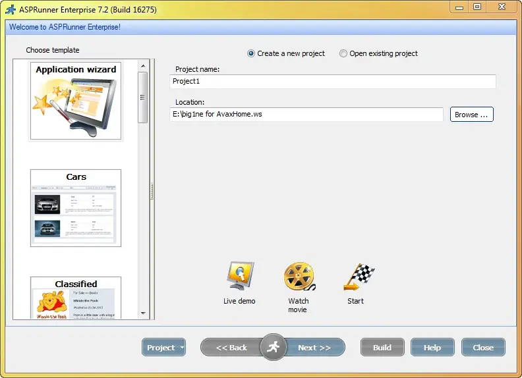The width and height of the screenshot is (522, 378).
Task: Click the template list scroll down arrow
Action: (x=143, y=313)
